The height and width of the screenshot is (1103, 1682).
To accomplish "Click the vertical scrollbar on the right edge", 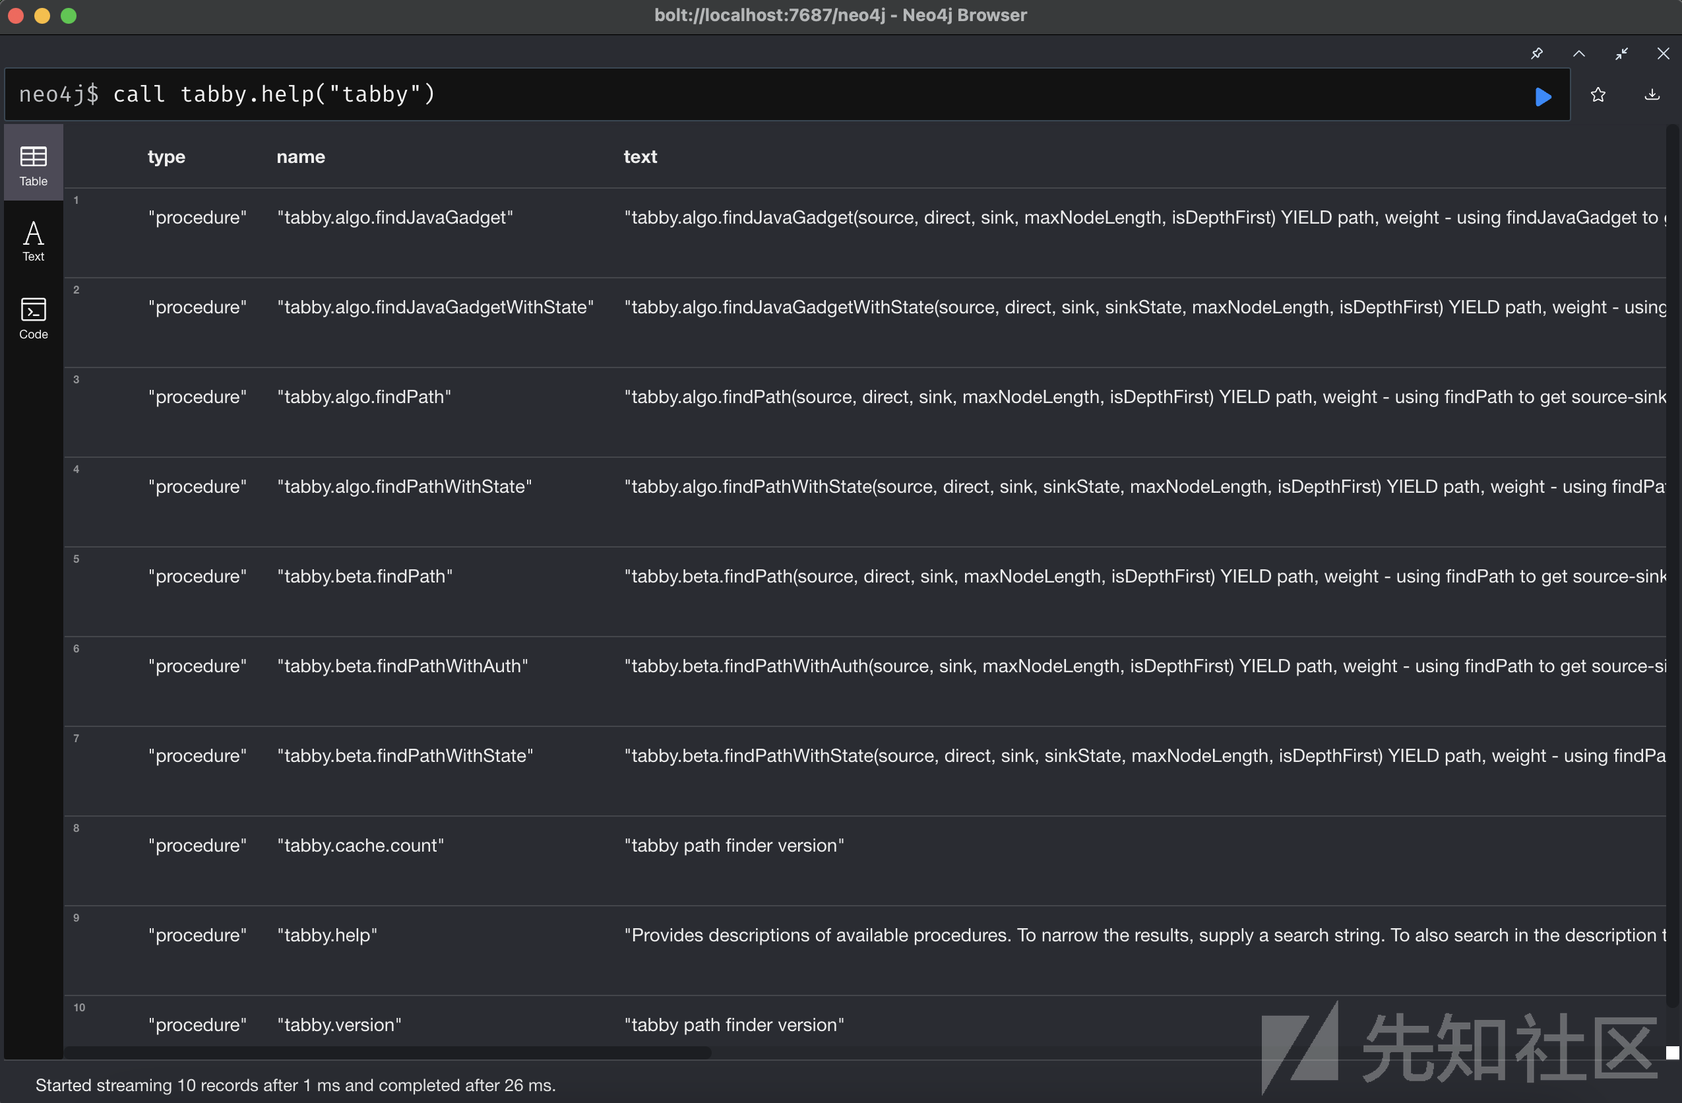I will pyautogui.click(x=1671, y=565).
